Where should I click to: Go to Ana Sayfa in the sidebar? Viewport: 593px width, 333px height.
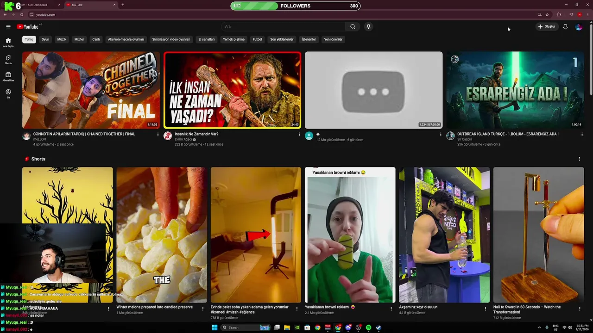click(8, 42)
